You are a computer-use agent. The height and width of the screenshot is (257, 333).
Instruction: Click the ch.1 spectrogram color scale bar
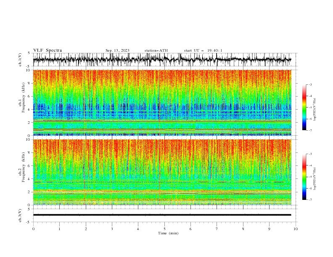pos(304,108)
